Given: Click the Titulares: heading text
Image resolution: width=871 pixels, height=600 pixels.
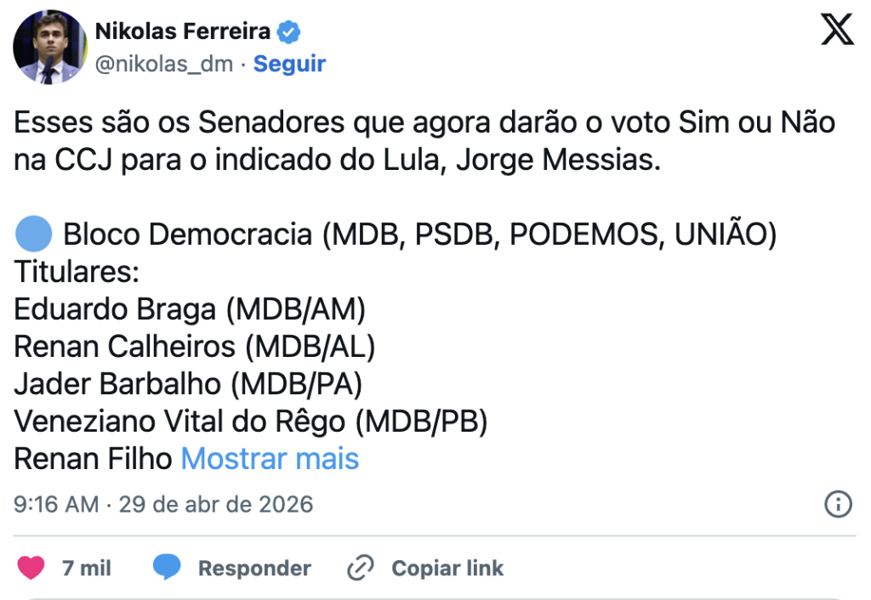Looking at the screenshot, I should tap(77, 272).
